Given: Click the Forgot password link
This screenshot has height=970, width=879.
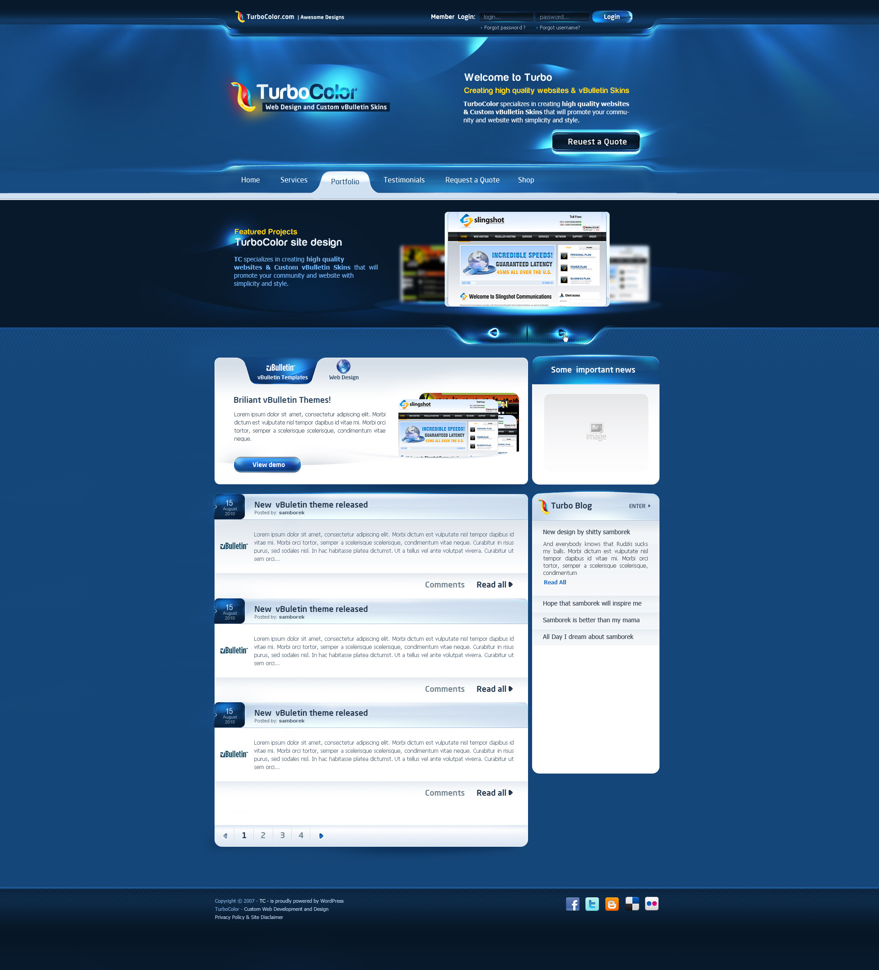Looking at the screenshot, I should tap(504, 28).
